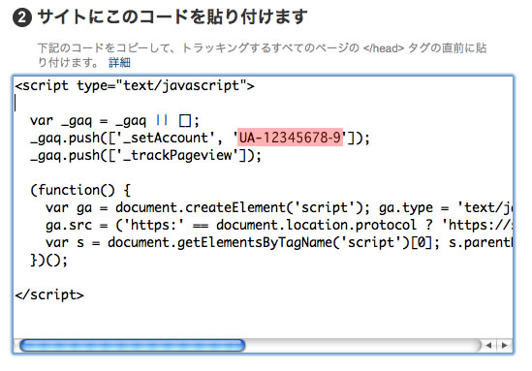Click the '_setAccount' string in code

(166, 138)
